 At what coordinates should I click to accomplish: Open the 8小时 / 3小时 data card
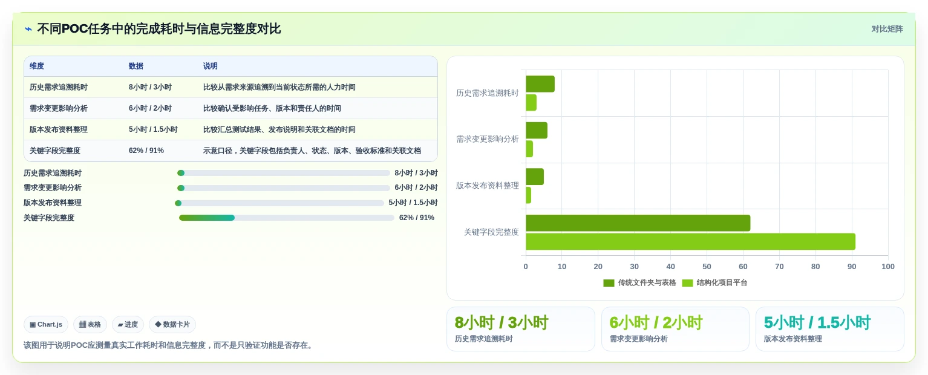click(x=521, y=329)
